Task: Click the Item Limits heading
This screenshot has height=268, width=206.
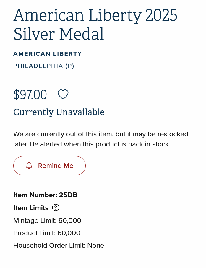Action: pos(31,208)
